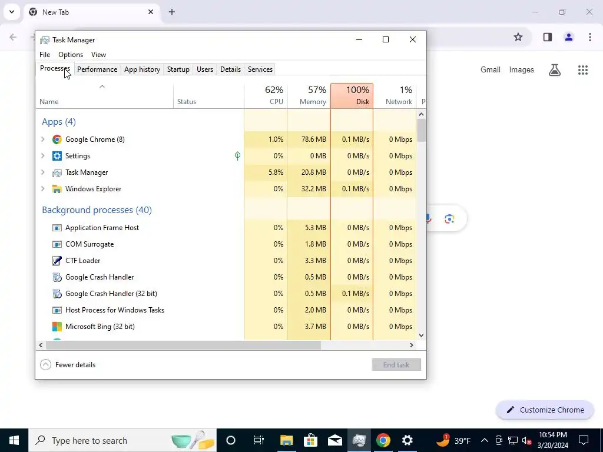Click the Type here to search box
603x452 pixels.
coord(122,440)
